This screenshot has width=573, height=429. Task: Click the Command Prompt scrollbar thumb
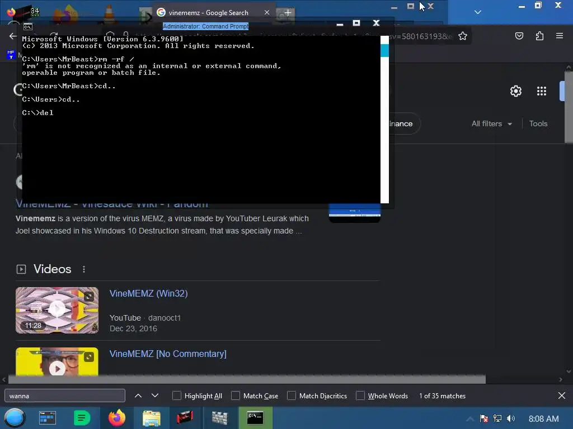(x=384, y=50)
